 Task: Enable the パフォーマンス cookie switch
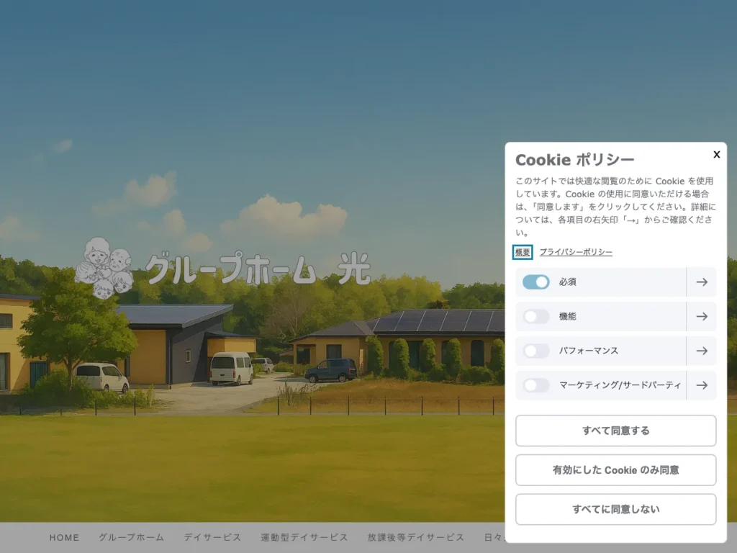(x=535, y=351)
